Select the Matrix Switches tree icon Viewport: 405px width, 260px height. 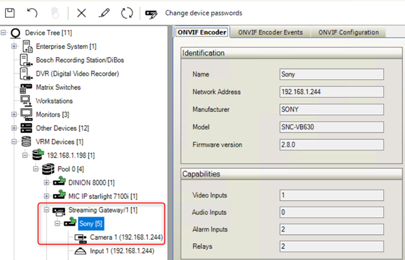tap(27, 88)
